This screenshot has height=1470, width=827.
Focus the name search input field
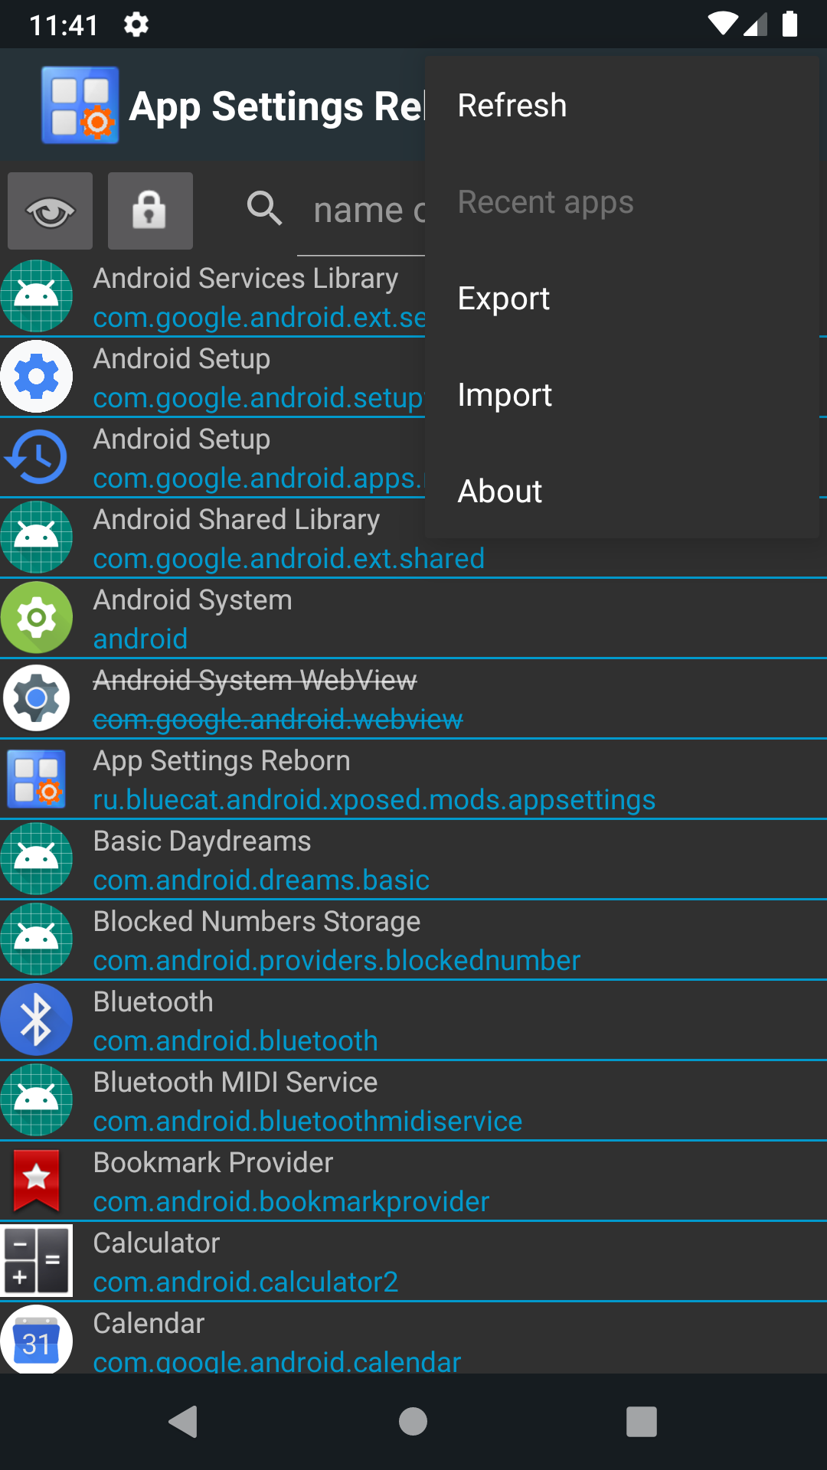[x=361, y=211]
